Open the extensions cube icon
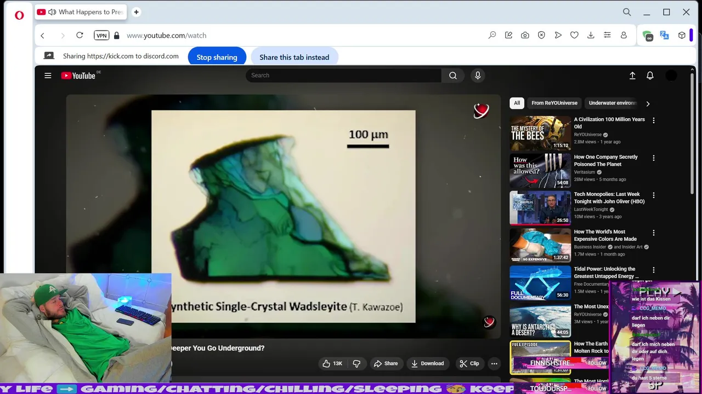702x394 pixels. click(682, 35)
